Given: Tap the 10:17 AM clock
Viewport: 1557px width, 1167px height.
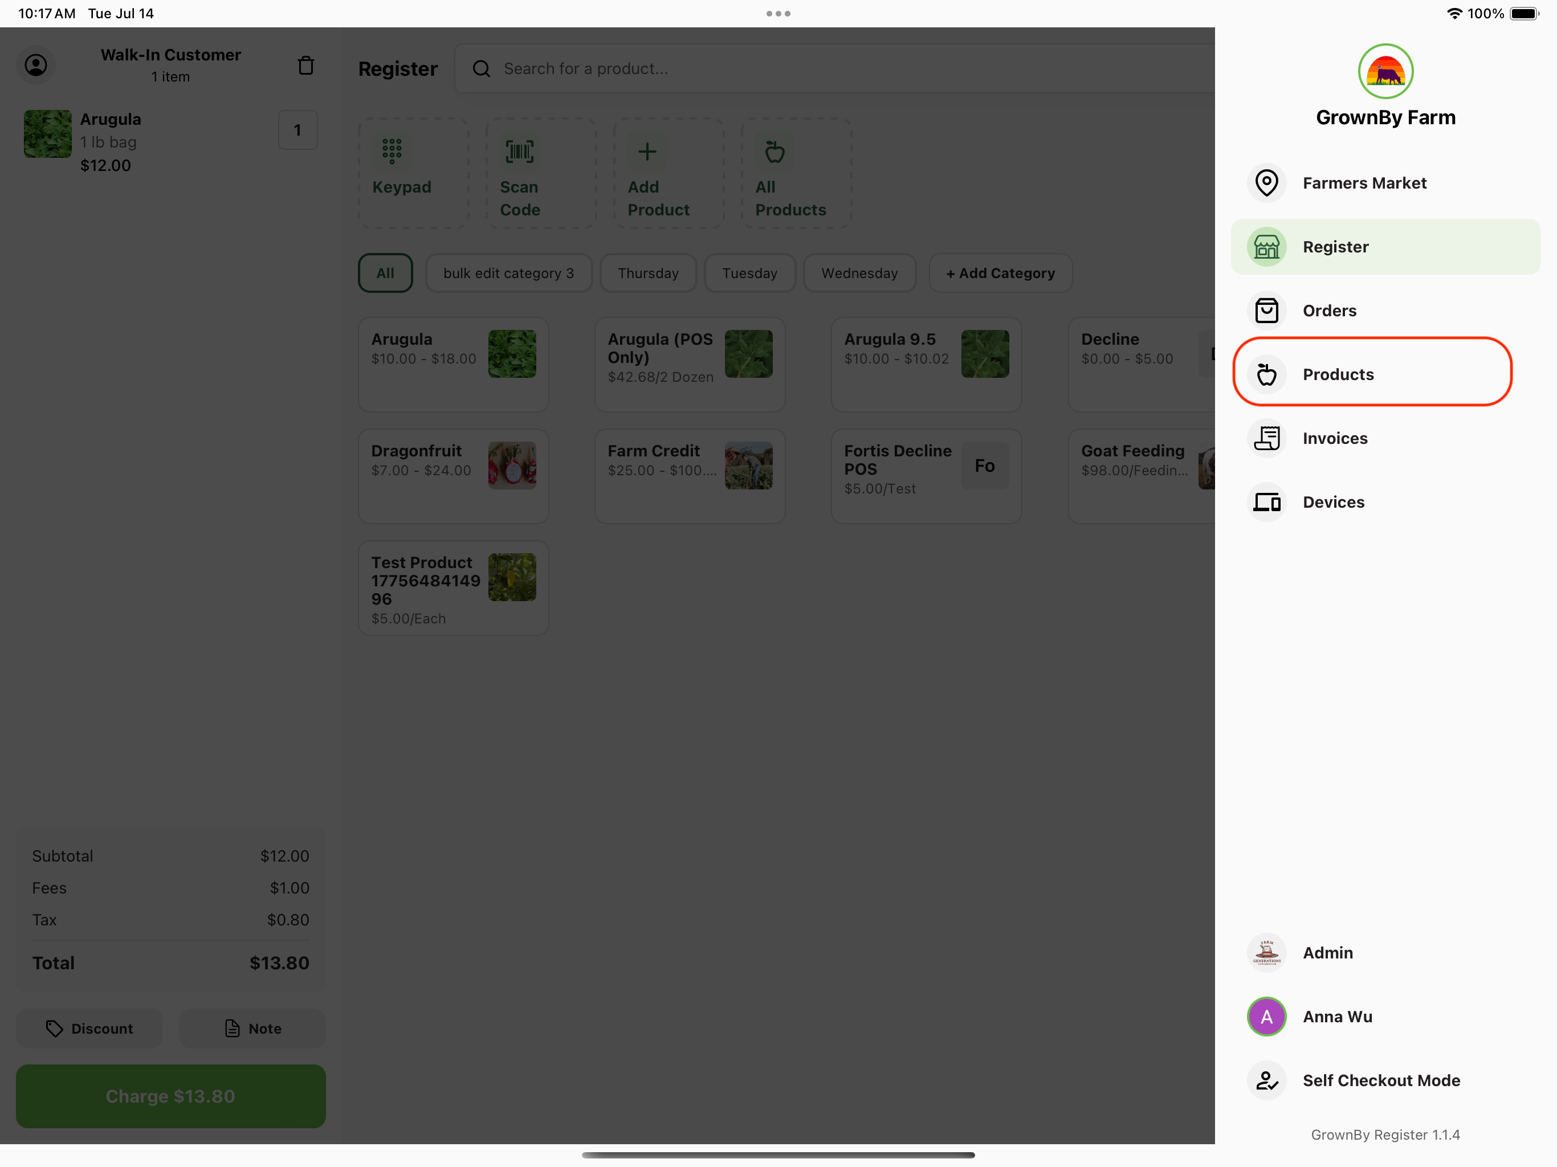Looking at the screenshot, I should 47,13.
